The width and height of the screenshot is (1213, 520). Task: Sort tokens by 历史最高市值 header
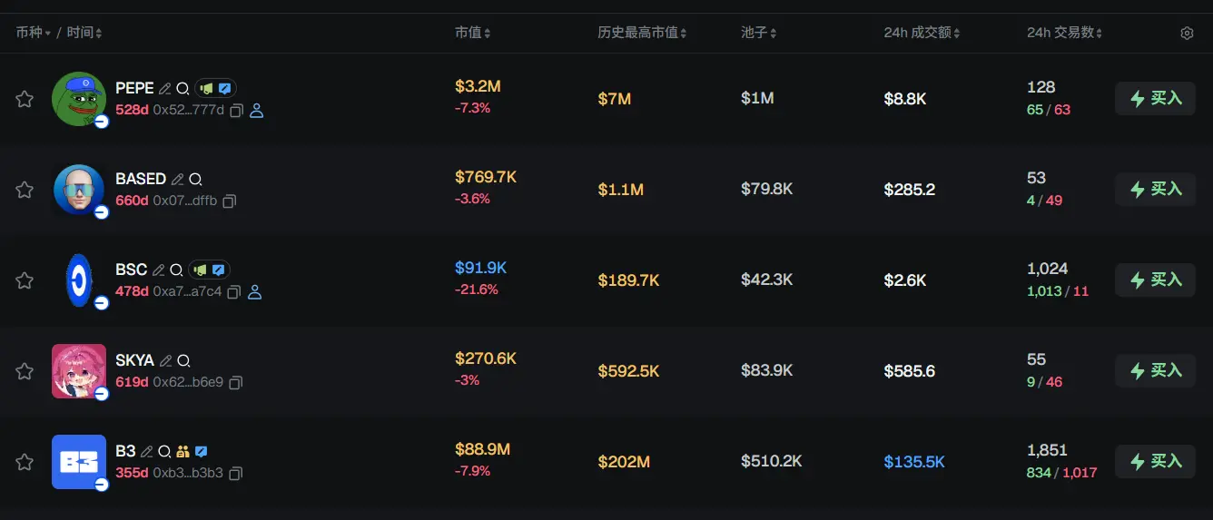(x=642, y=33)
